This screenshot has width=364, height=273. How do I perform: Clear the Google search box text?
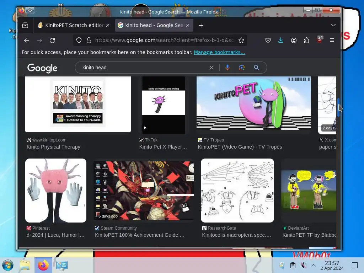tap(211, 68)
